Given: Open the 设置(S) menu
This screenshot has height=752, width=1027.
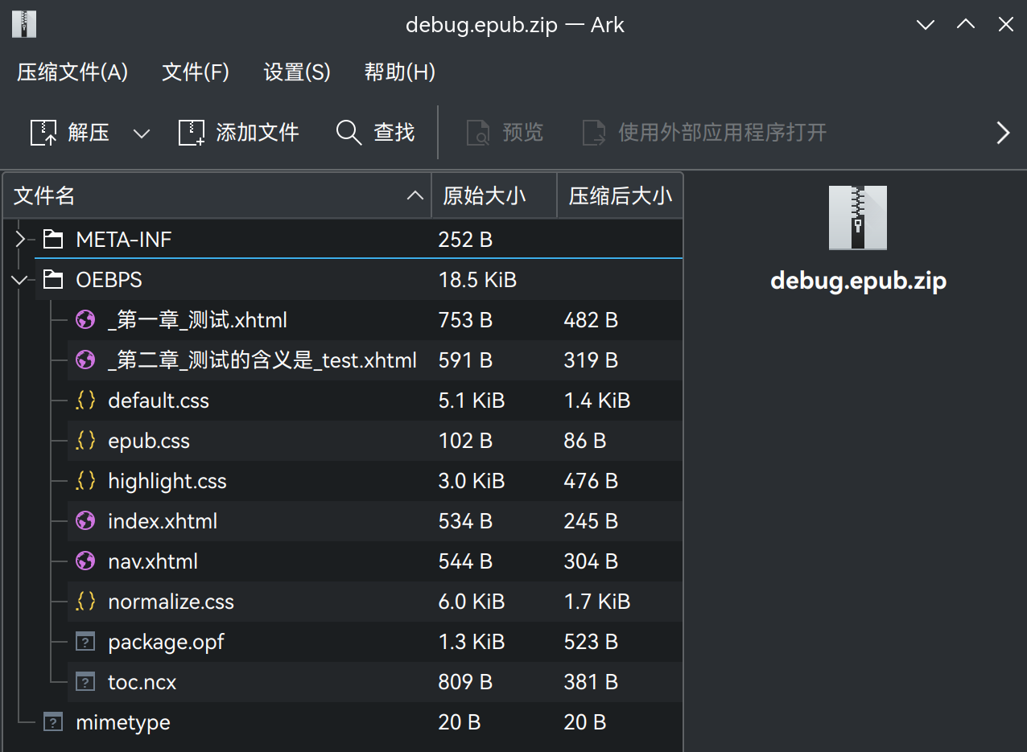Looking at the screenshot, I should tap(296, 72).
